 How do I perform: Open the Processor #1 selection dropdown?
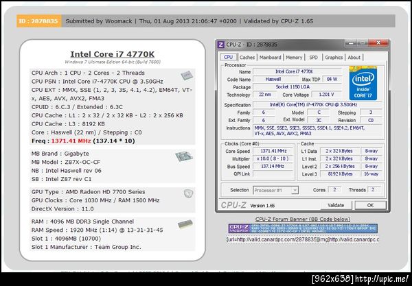click(x=295, y=190)
